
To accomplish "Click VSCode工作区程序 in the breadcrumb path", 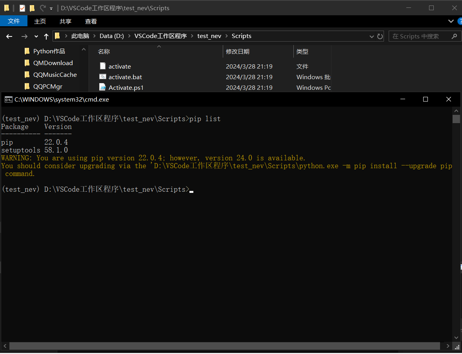I will click(x=160, y=36).
